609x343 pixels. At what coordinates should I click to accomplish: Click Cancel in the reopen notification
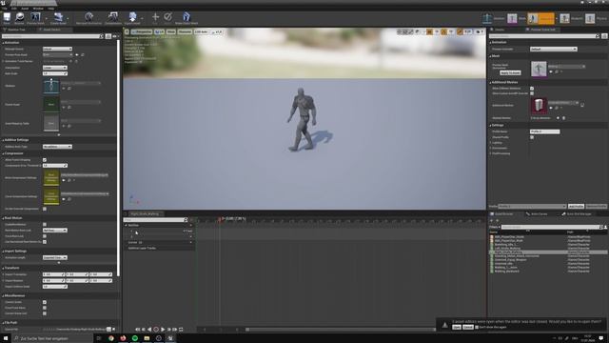[468, 327]
